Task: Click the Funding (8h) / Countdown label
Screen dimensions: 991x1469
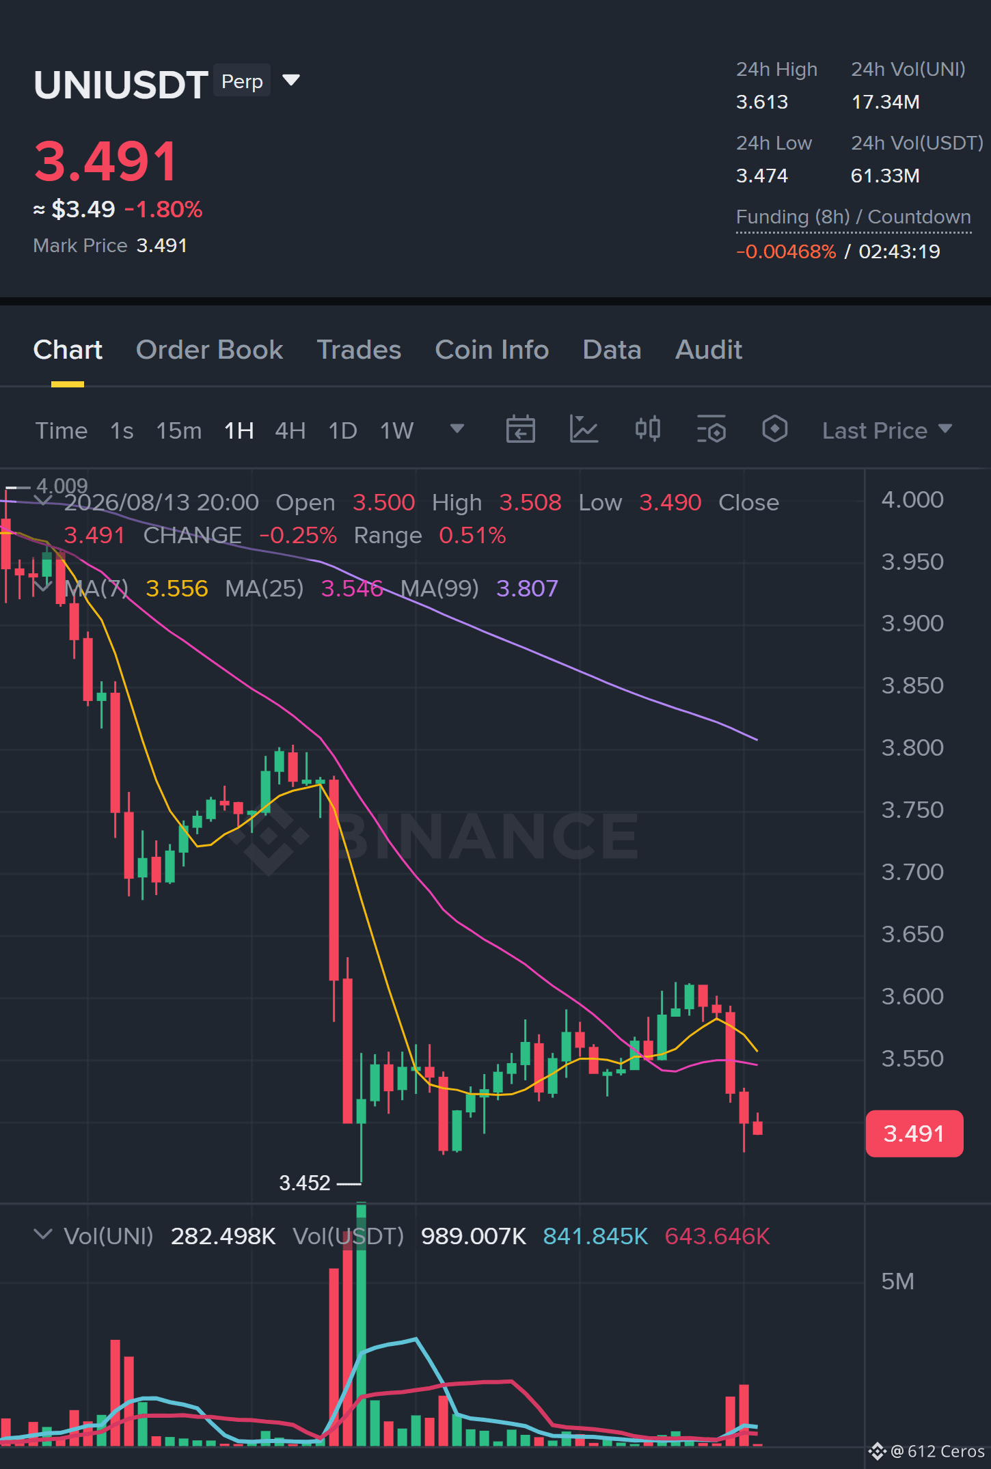Action: pyautogui.click(x=854, y=217)
